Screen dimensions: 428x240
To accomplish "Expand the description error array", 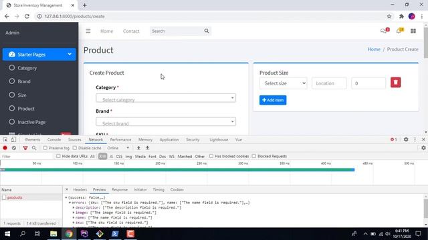I will click(x=74, y=207).
